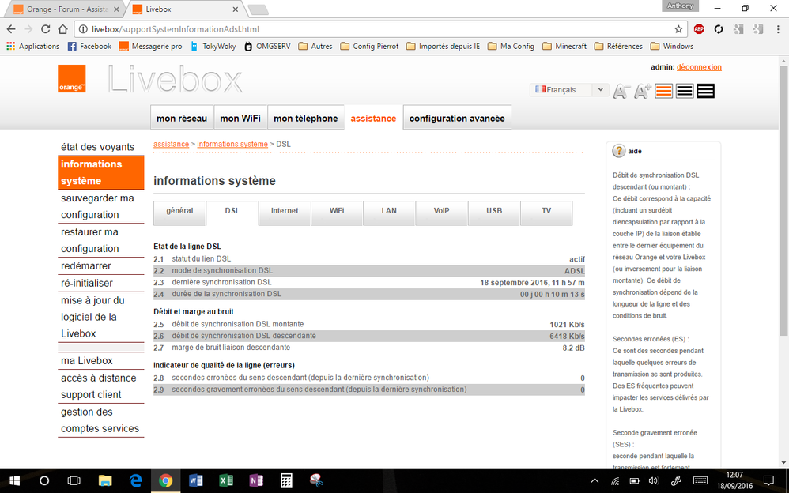Open the aide question mark icon
This screenshot has width=789, height=493.
pos(618,150)
